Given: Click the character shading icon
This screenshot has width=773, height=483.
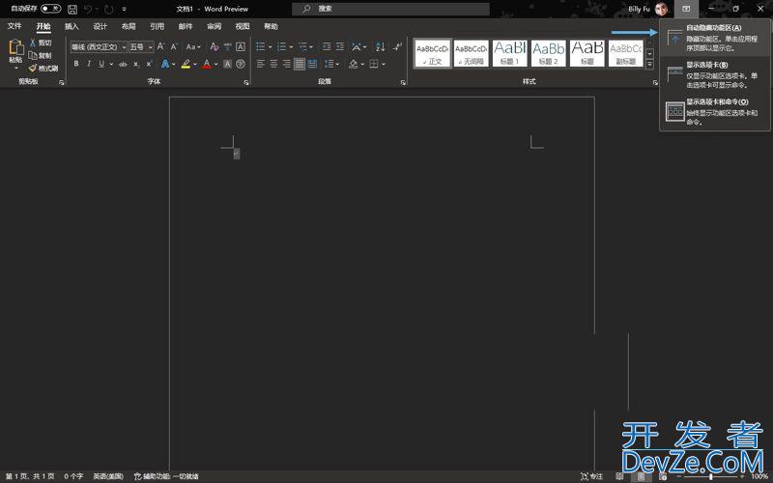Looking at the screenshot, I should coord(227,64).
